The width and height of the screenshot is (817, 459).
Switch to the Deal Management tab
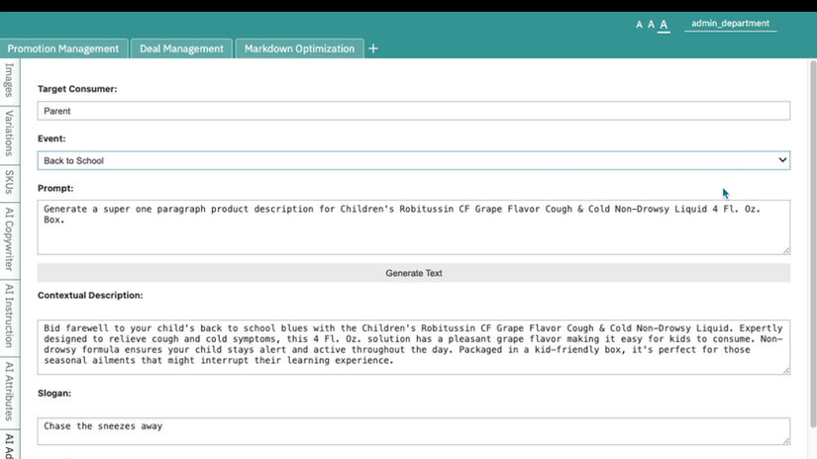pos(181,48)
